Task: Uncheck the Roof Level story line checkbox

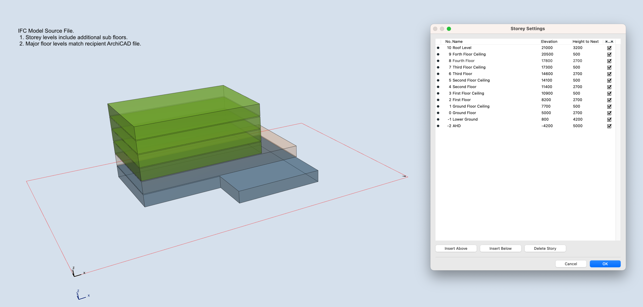Action: point(609,48)
